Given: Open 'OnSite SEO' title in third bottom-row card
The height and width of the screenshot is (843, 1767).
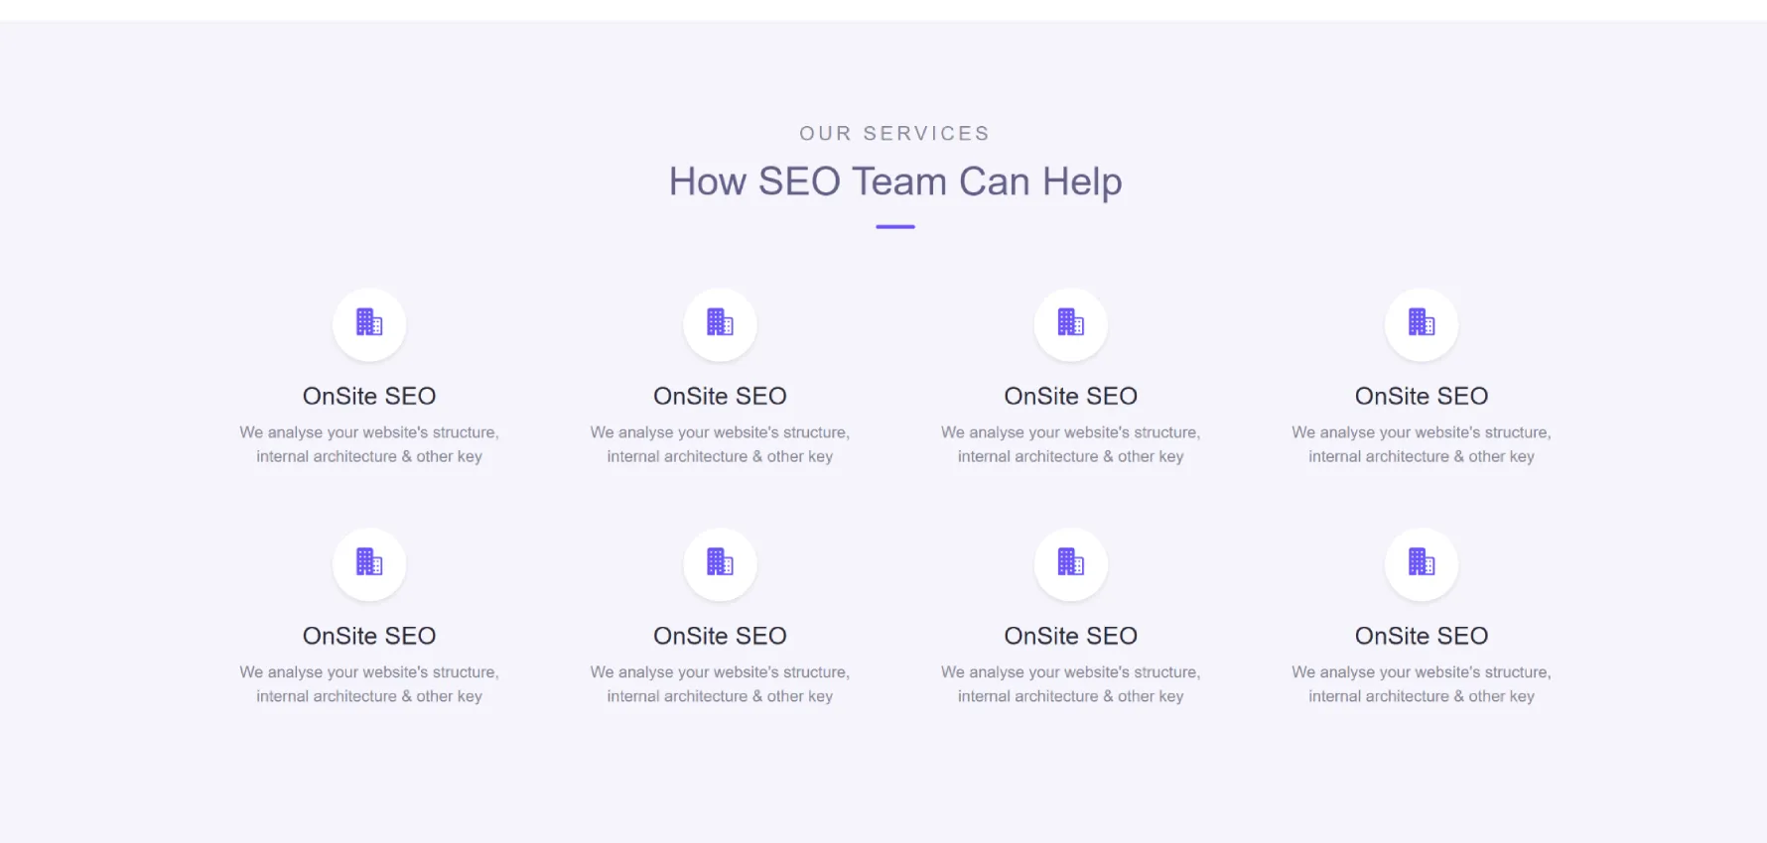Looking at the screenshot, I should pyautogui.click(x=1070, y=636).
